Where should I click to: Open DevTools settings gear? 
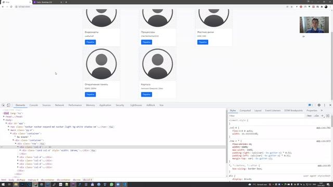click(x=319, y=105)
